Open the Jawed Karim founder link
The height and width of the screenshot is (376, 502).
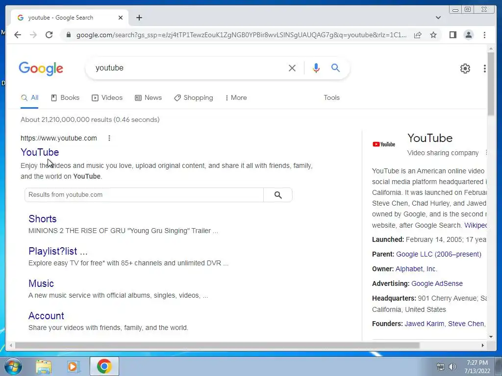click(x=424, y=324)
